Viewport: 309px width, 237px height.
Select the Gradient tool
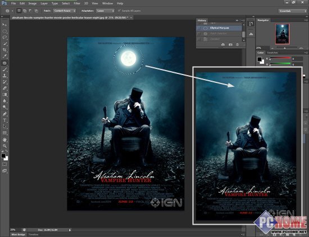[x=4, y=95]
